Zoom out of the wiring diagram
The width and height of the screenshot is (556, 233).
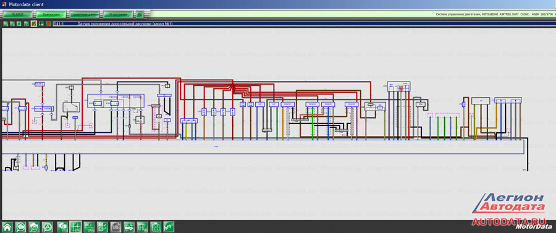tap(12, 23)
